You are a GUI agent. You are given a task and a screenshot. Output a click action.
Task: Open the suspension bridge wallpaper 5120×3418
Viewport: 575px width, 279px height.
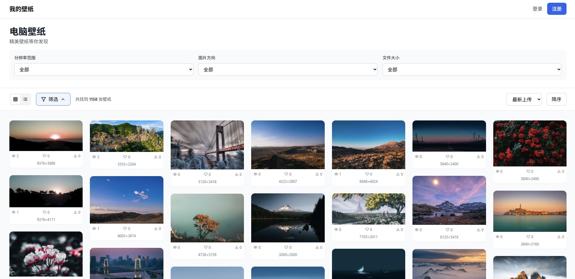(207, 145)
